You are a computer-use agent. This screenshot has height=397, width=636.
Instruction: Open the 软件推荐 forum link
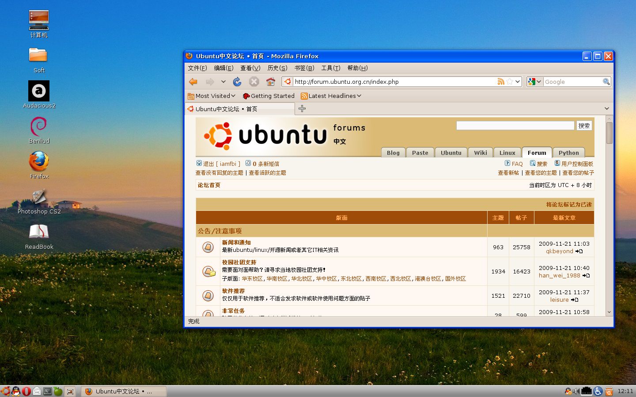coord(233,291)
